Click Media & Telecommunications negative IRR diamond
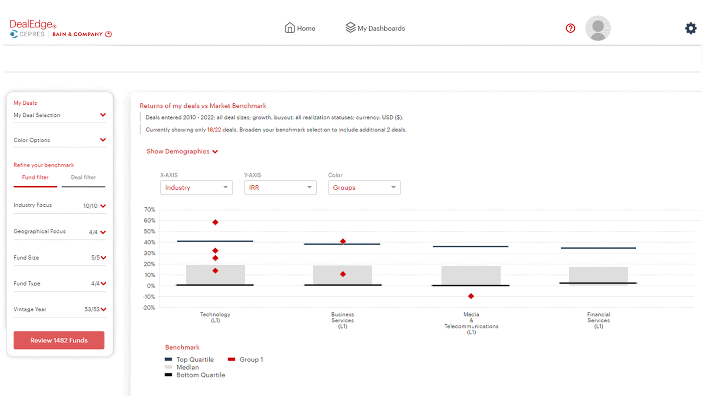 471,296
